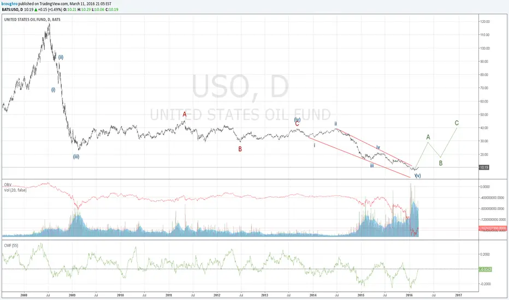Image resolution: width=509 pixels, height=300 pixels.
Task: Click the L:10.06 low price value
Action: tap(98, 9)
